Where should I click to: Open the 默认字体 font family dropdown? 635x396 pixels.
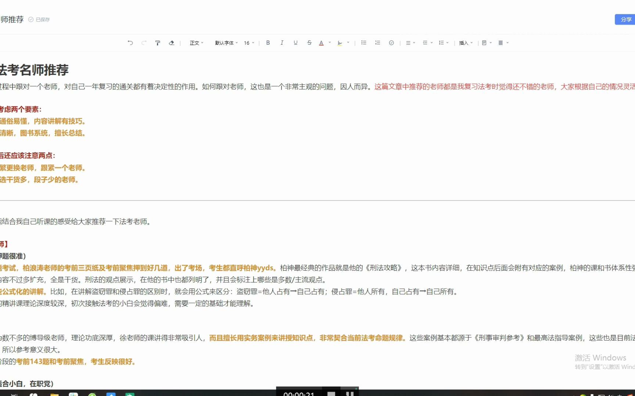[226, 43]
